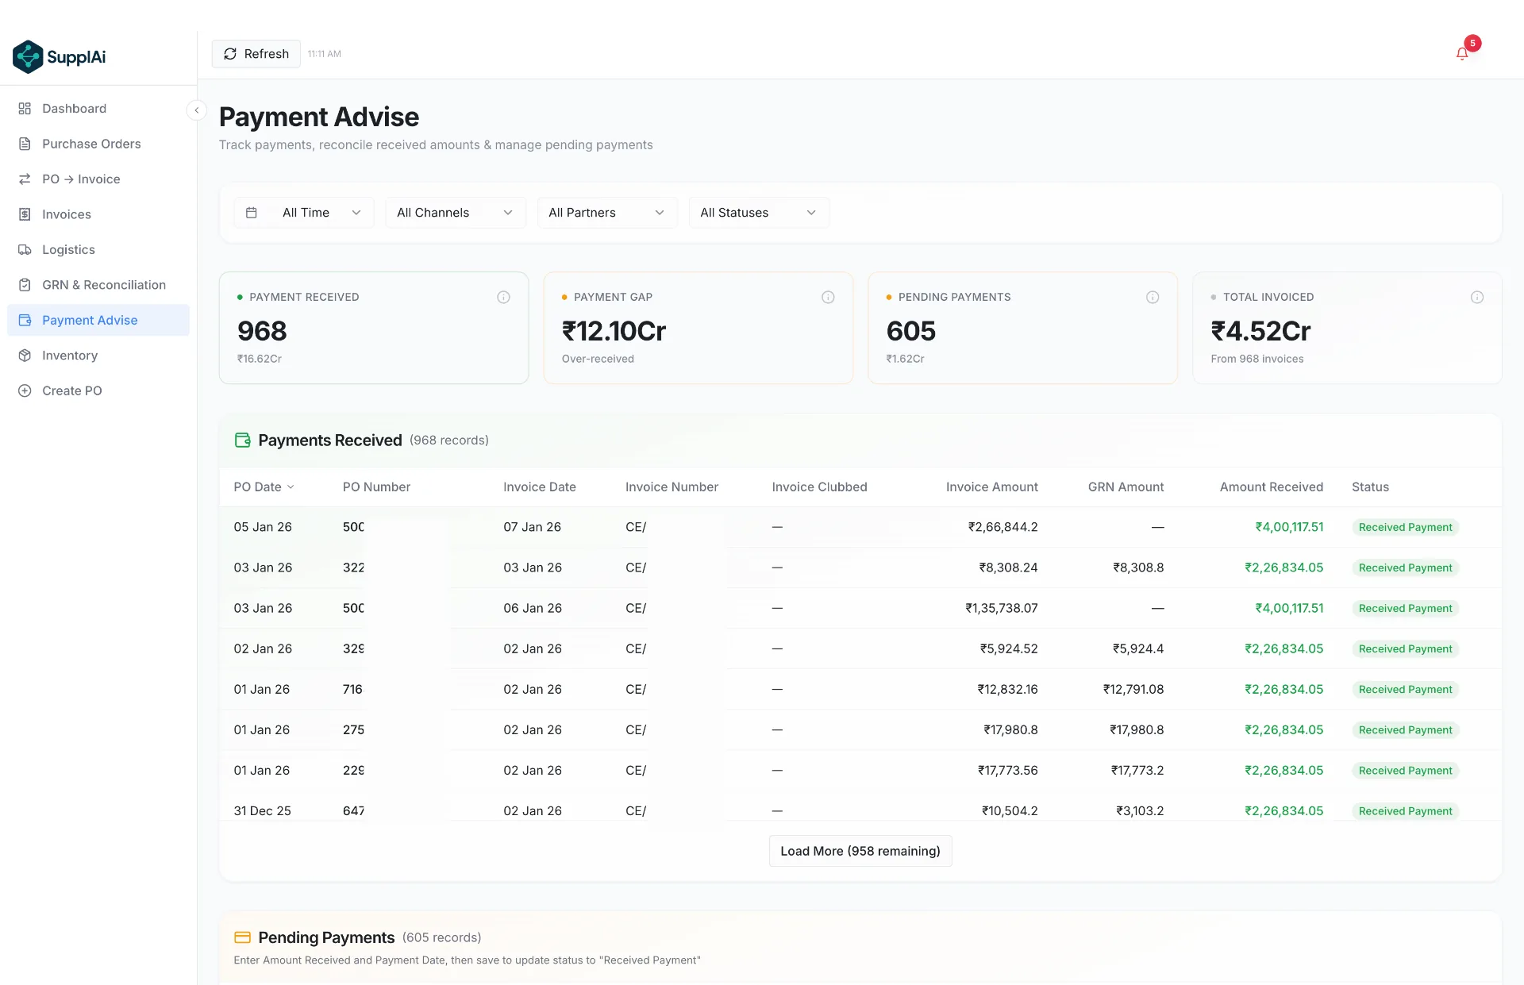Open Purchase Orders page
1524x985 pixels.
click(x=98, y=144)
